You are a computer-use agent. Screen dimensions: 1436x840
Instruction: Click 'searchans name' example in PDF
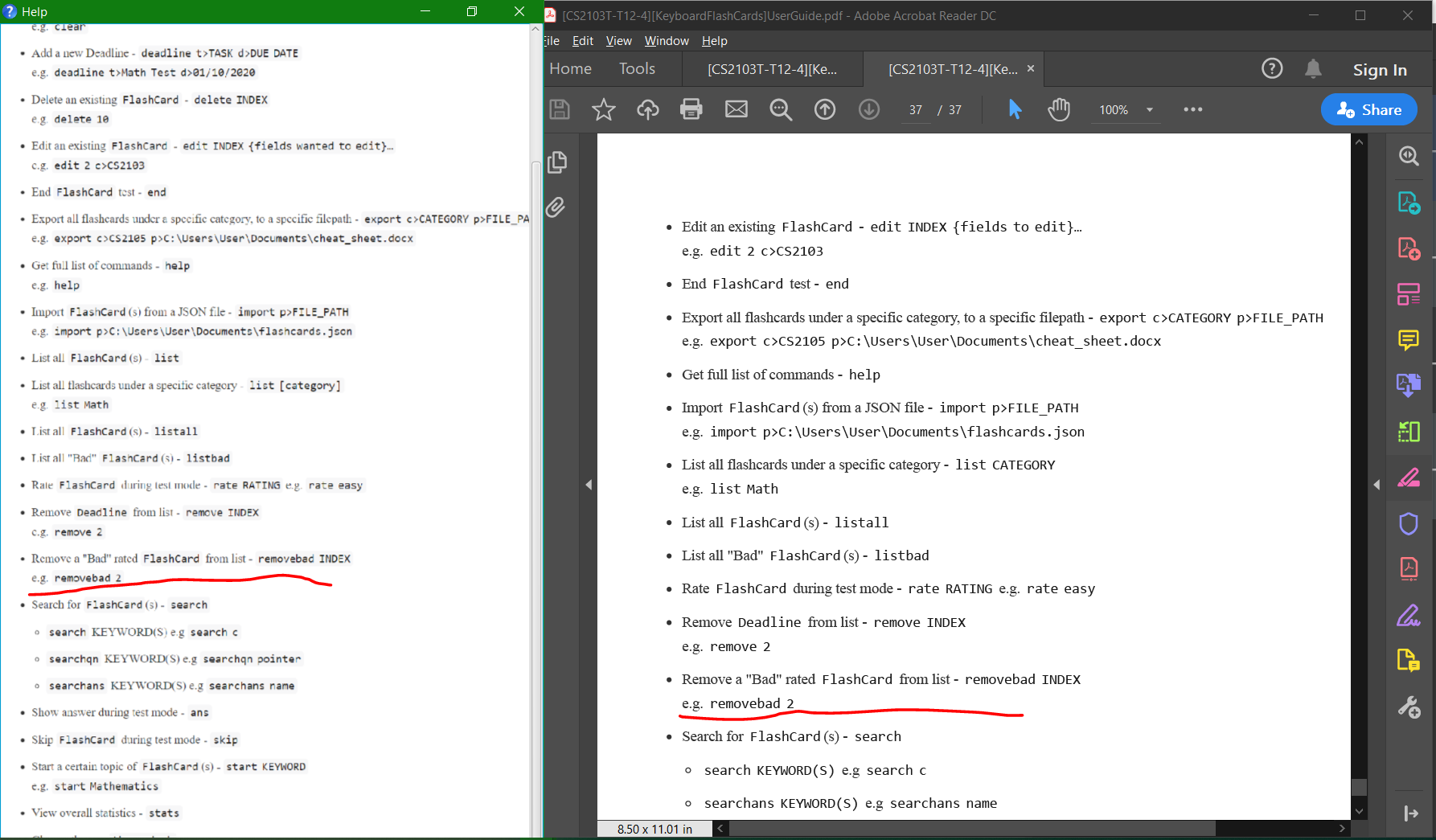[943, 803]
